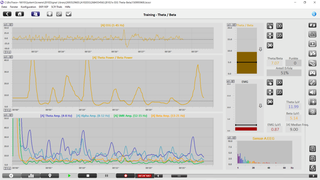
Task: Click the location marker button in bottom bar
Action: click(x=50, y=176)
